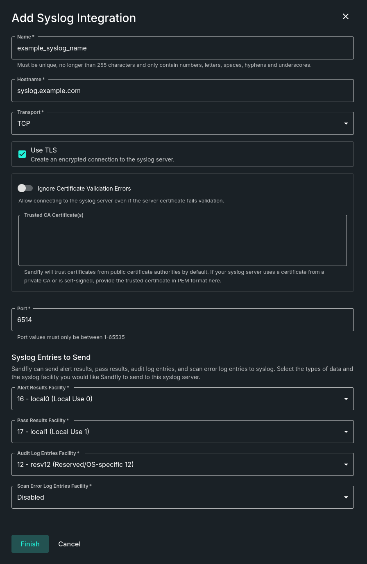Click the teal checkmark icon beside Use TLS
Viewport: 367px width, 564px height.
coord(22,154)
